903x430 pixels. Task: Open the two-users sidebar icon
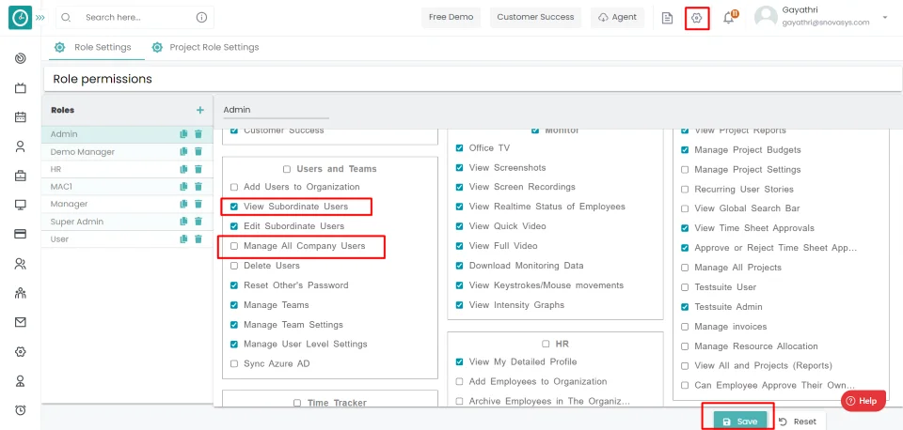(x=21, y=264)
